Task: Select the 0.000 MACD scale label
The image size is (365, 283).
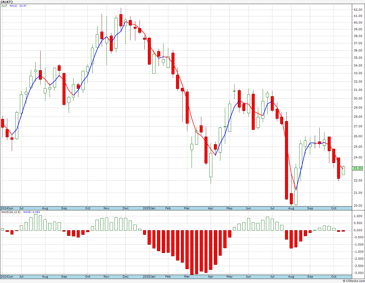Action: coord(358,230)
